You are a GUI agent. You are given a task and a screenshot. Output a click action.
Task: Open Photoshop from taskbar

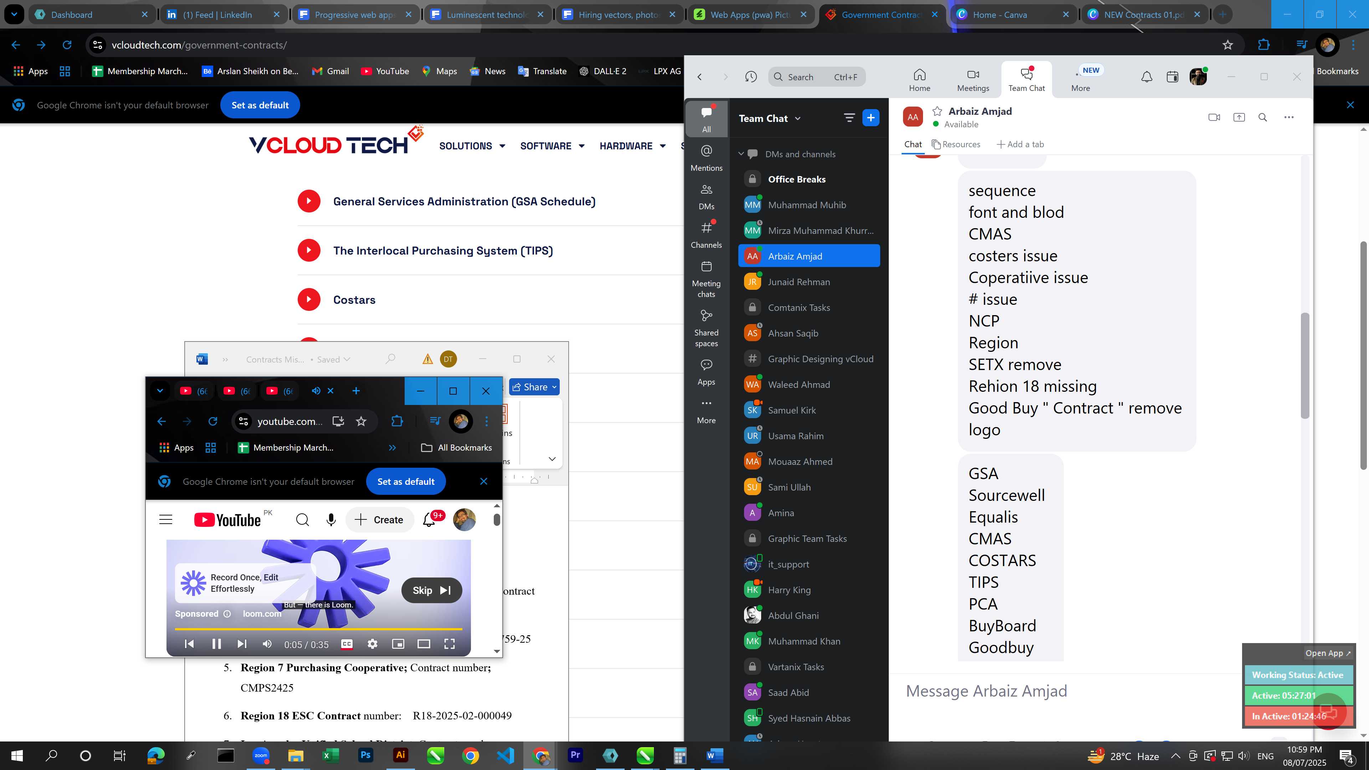[x=366, y=755]
